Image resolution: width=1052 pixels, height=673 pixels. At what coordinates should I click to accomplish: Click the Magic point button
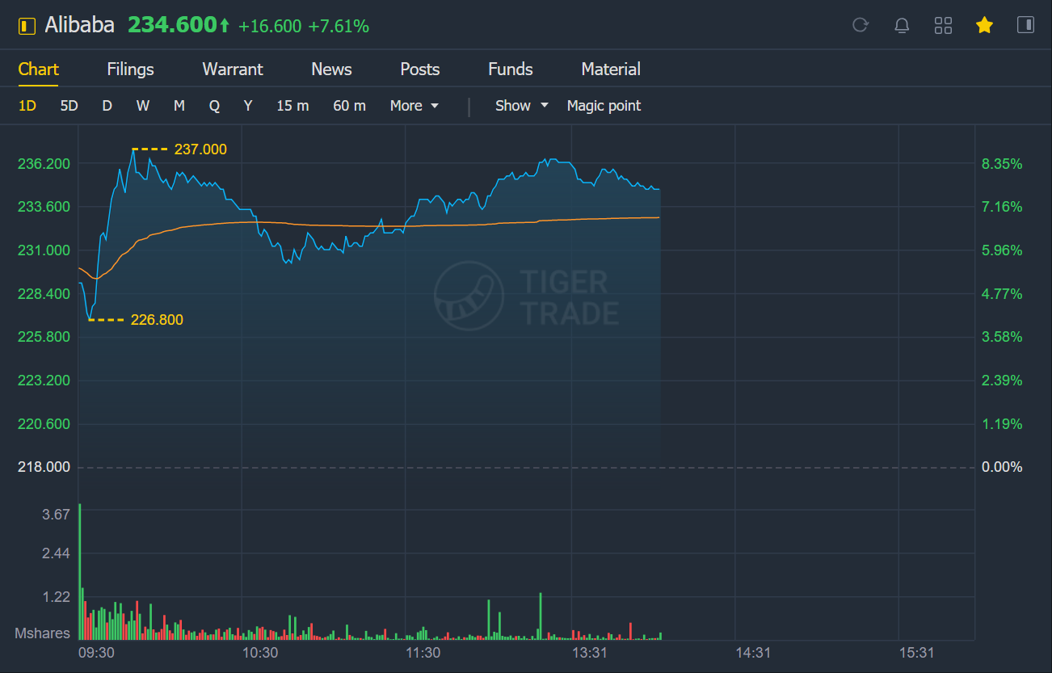point(604,106)
